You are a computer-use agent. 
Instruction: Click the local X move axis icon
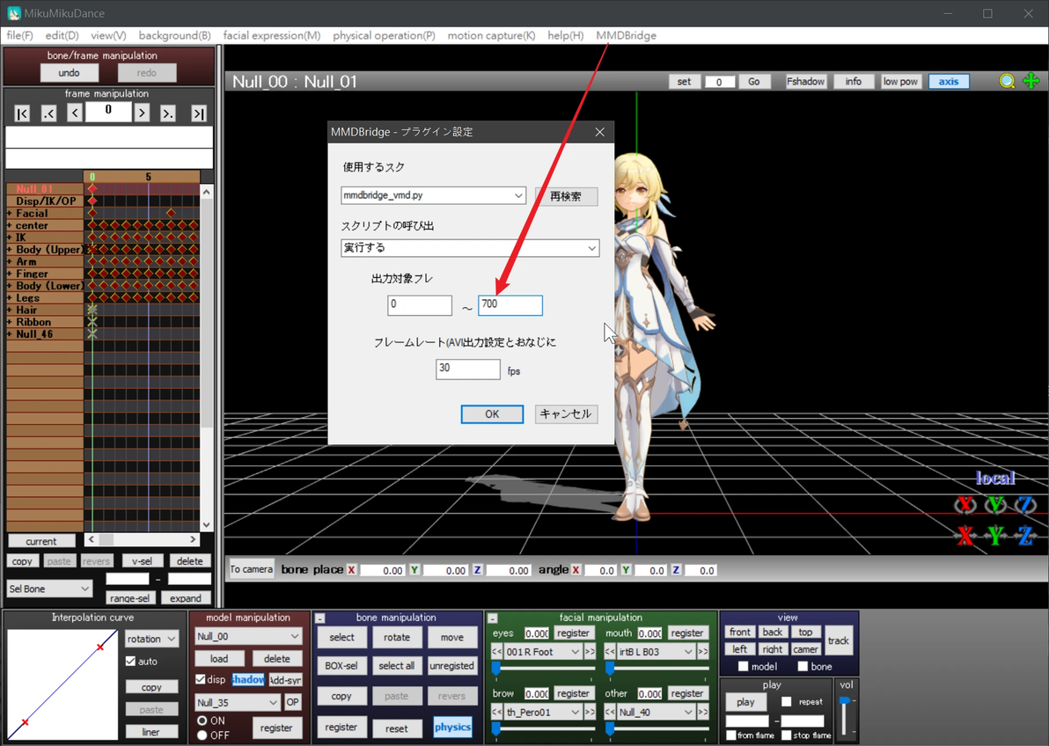pos(965,535)
